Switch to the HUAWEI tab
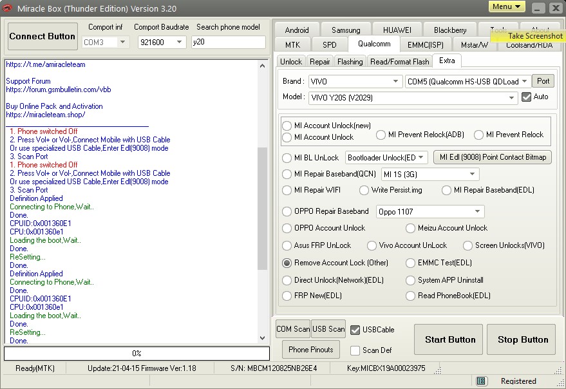 click(397, 30)
